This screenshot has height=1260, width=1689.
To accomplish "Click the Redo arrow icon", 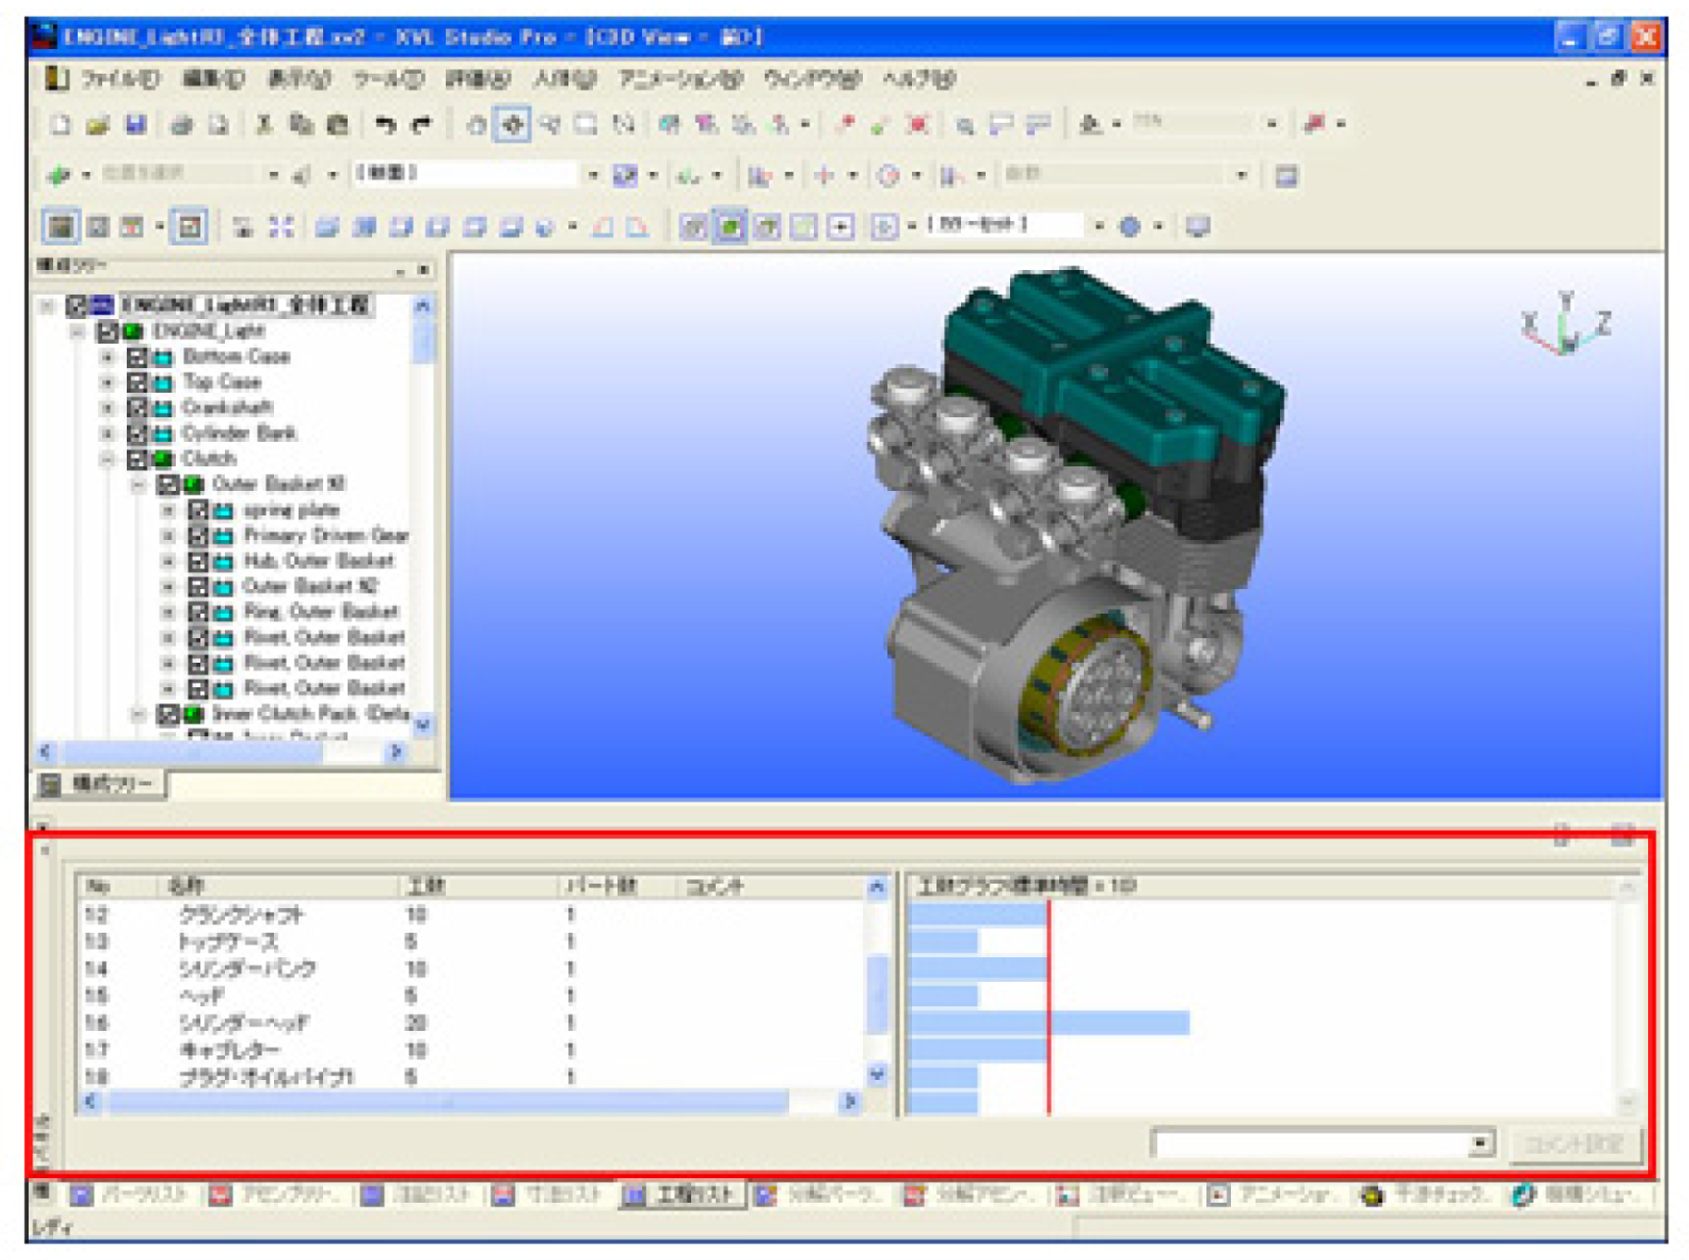I will (x=422, y=125).
